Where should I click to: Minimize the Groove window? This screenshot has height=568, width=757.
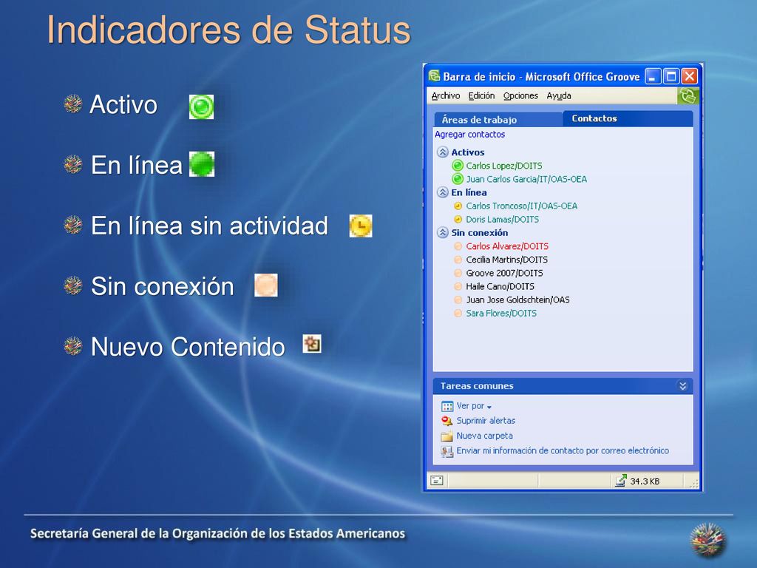[653, 76]
